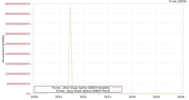189x100 pixels.
Task: Click the 2500000000000% y-axis label
Action: (x=18, y=44)
